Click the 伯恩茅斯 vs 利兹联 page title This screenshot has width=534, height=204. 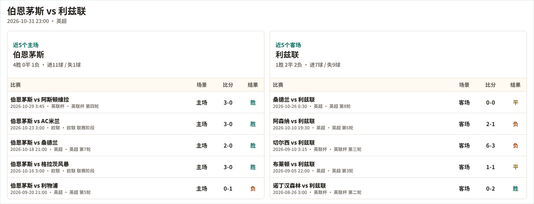(x=46, y=11)
